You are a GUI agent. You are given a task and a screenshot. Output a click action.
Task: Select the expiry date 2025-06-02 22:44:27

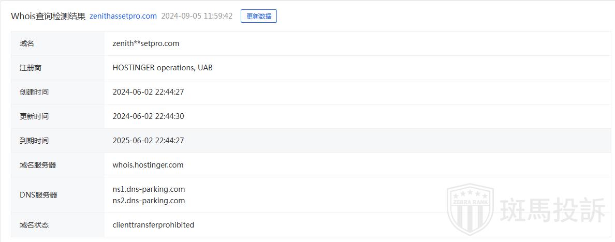pos(148,141)
